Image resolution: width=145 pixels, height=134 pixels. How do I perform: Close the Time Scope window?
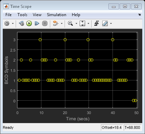[136, 6]
